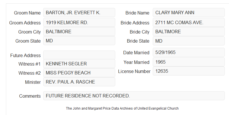229x115 pixels.
Task: Click the Bride Name label
Action: pos(137,13)
